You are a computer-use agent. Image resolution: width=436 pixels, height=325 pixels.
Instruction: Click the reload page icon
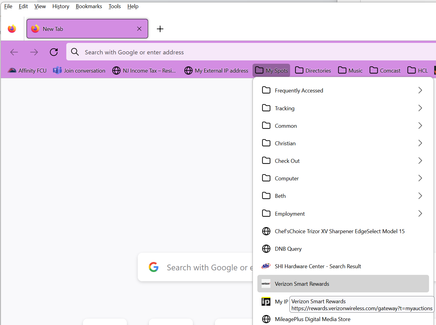[54, 52]
